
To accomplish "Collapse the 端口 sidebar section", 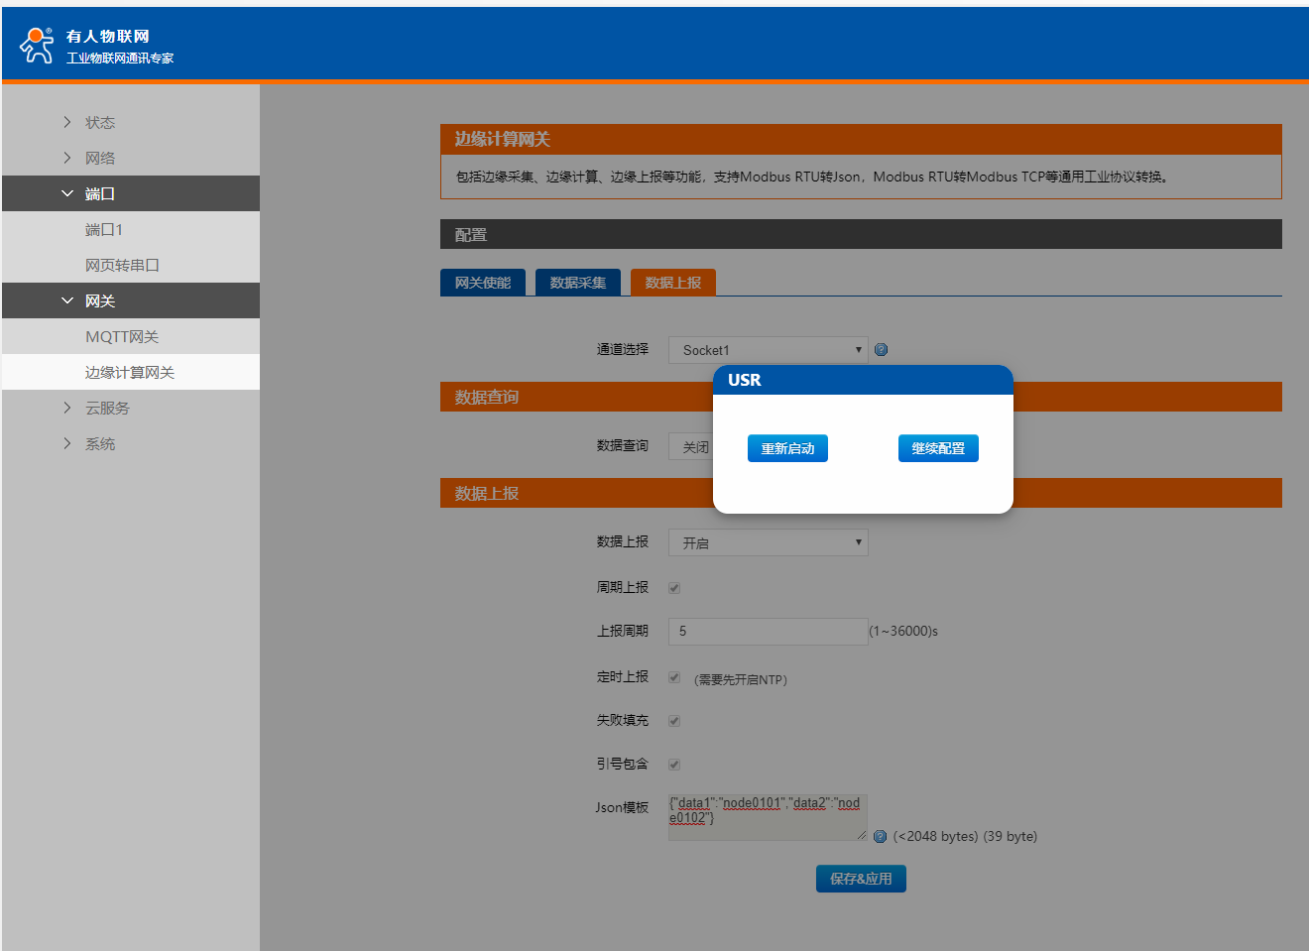I will pos(99,193).
